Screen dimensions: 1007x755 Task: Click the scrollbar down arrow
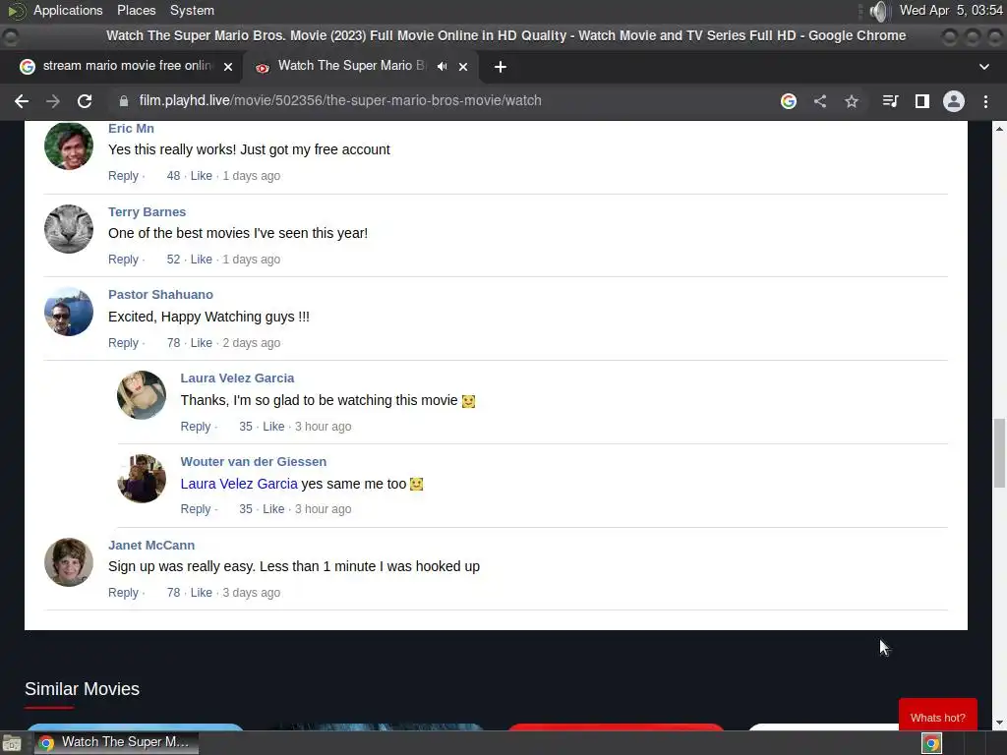point(999,723)
